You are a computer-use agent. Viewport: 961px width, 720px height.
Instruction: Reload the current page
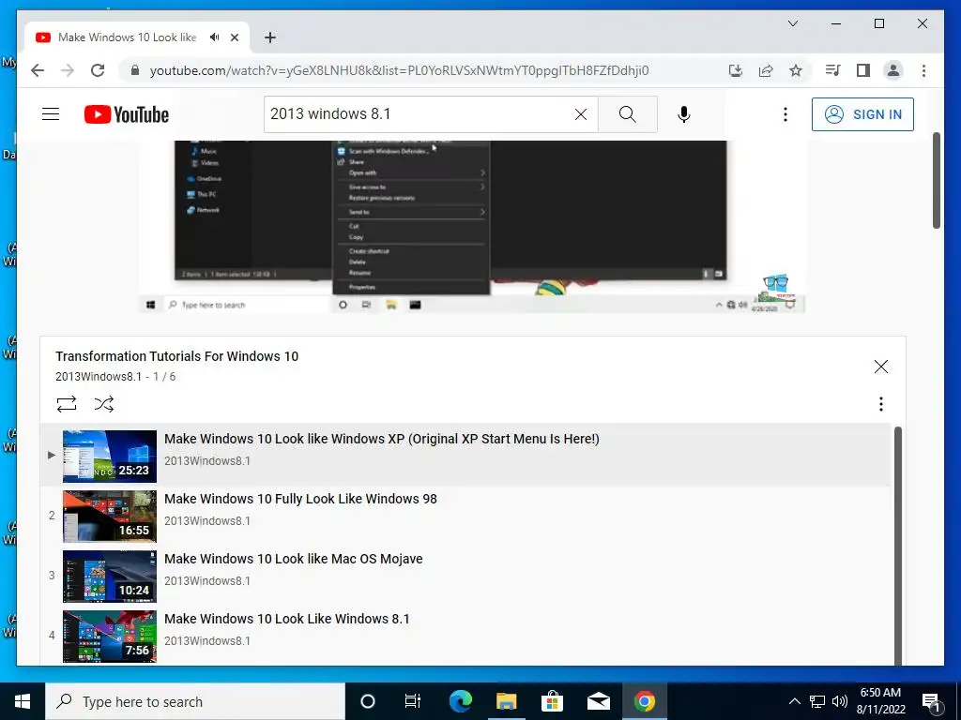[x=98, y=70]
